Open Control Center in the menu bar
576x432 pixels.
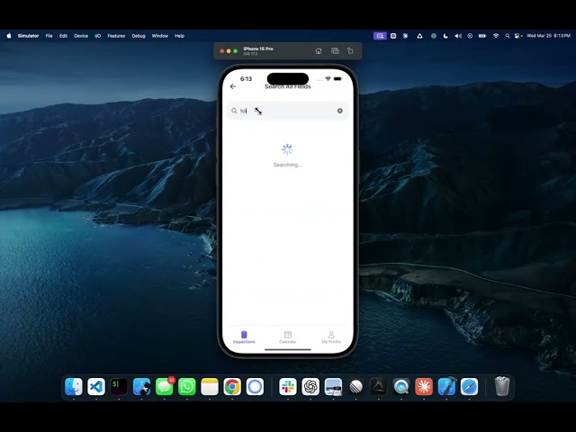(518, 36)
